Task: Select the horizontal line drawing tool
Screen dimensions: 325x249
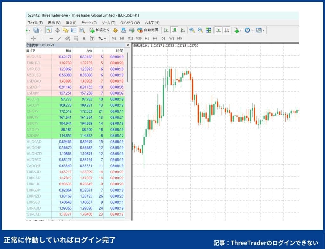Action: point(51,38)
